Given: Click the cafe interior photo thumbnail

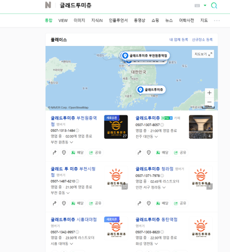Looking at the screenshot, I should click(201, 127).
